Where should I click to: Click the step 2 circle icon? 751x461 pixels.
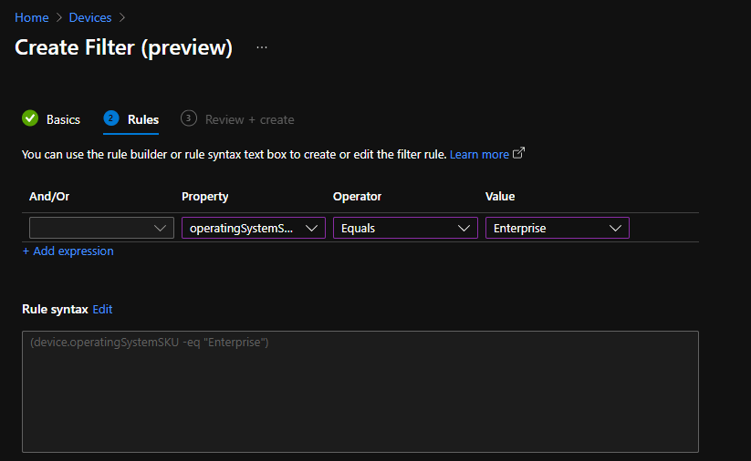click(111, 118)
